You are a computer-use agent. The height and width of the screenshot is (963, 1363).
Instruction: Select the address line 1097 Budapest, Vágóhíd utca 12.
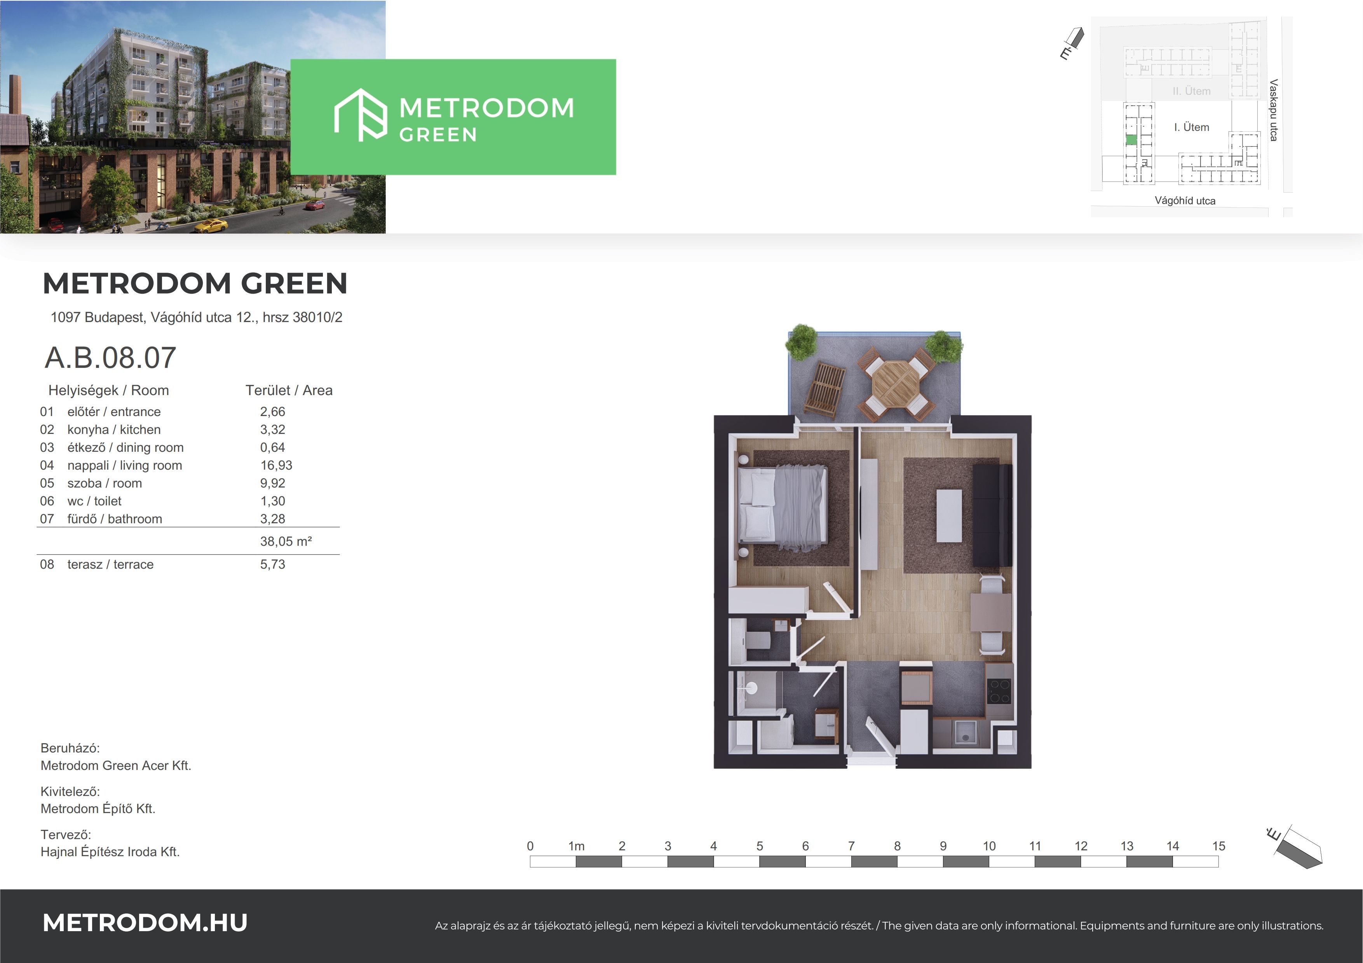(x=197, y=317)
